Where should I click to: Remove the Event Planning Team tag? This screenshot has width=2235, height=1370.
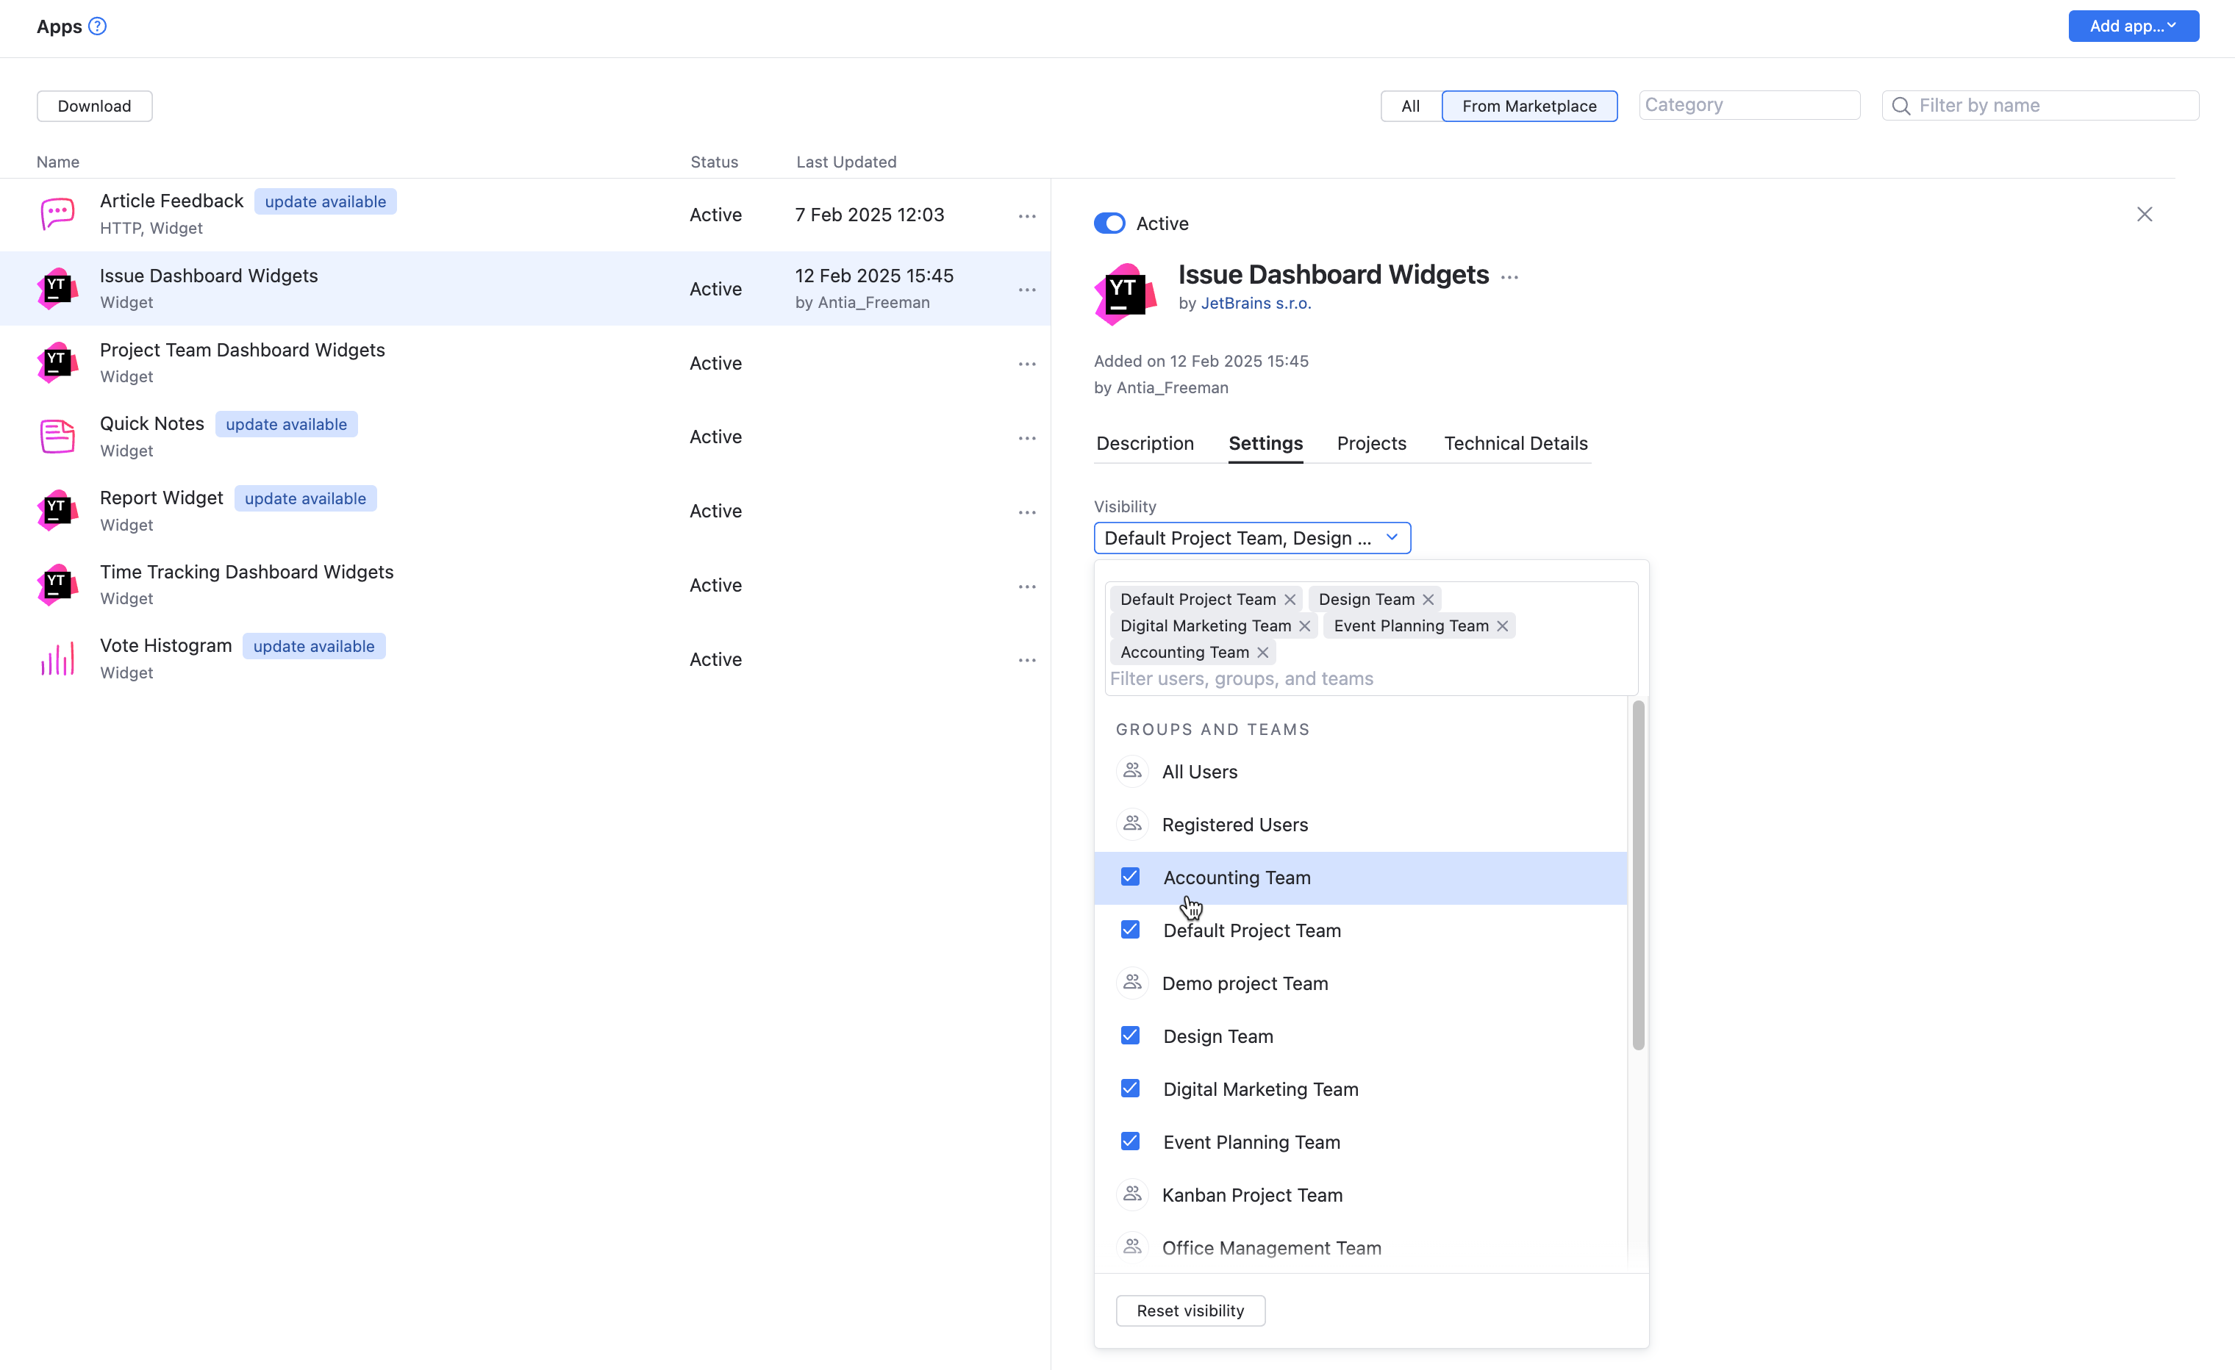click(x=1501, y=625)
